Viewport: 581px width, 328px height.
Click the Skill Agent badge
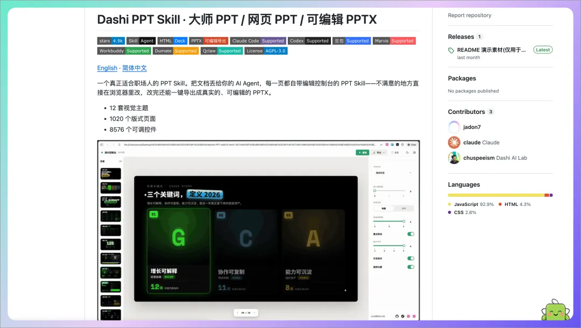[x=141, y=41]
